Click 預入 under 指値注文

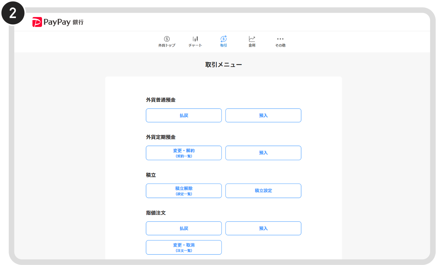click(263, 228)
